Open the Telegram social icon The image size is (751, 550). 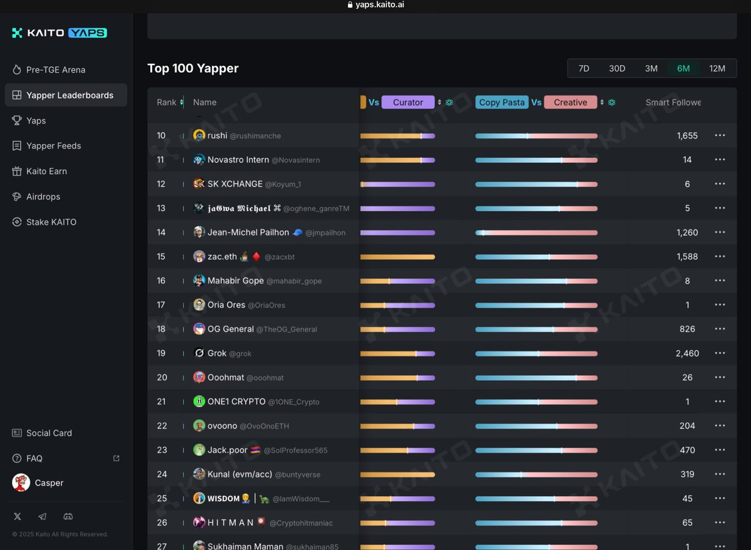(x=43, y=516)
